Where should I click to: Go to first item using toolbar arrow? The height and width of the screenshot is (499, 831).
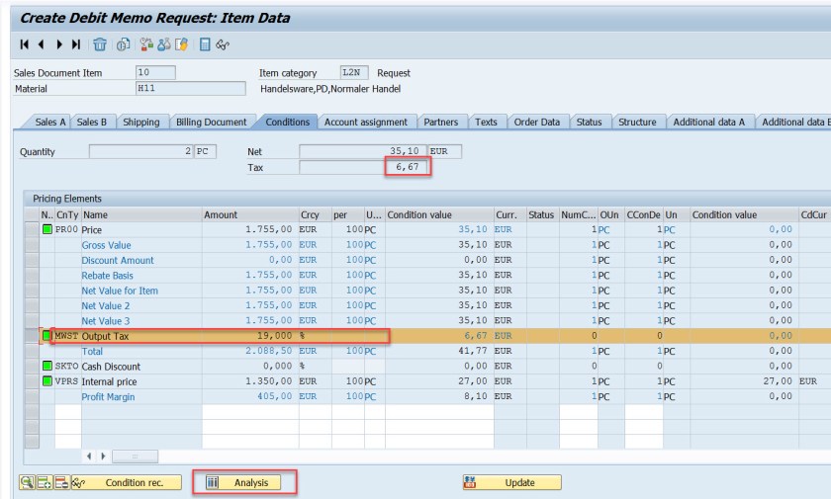25,44
